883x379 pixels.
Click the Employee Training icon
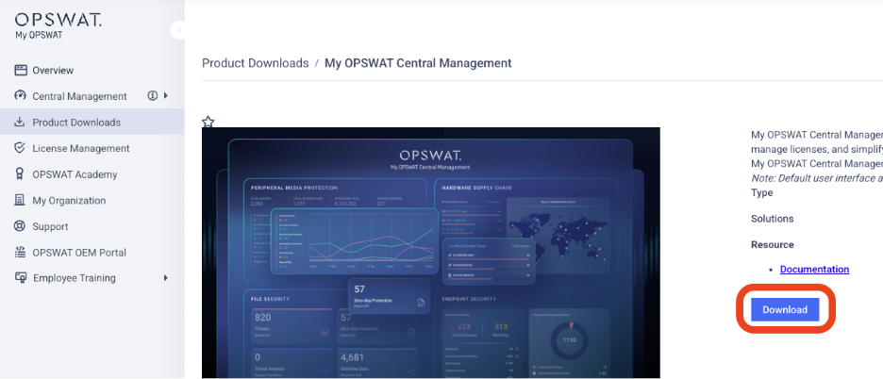pyautogui.click(x=21, y=277)
